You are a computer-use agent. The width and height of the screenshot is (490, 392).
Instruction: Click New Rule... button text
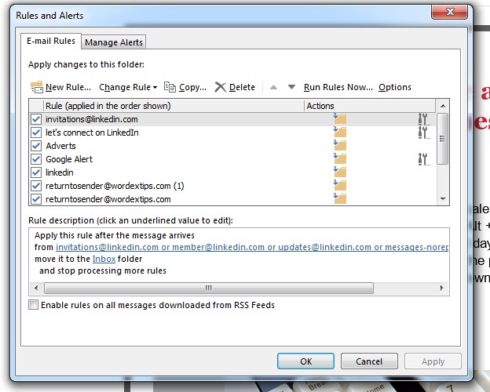click(68, 87)
